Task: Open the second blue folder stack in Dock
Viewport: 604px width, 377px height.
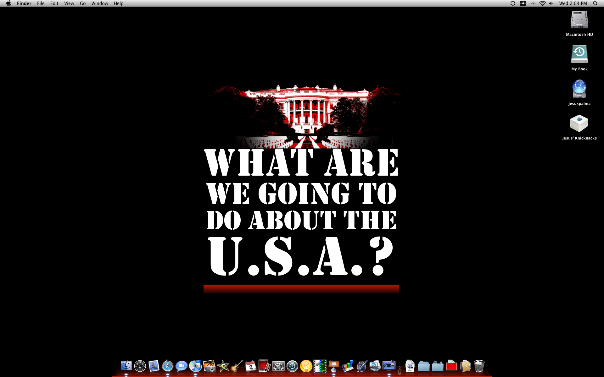Action: coord(438,366)
